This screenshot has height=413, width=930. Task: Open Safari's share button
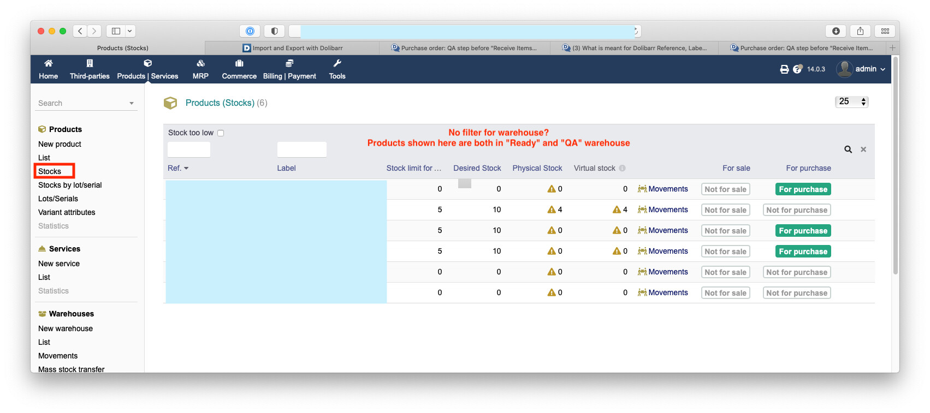(860, 31)
